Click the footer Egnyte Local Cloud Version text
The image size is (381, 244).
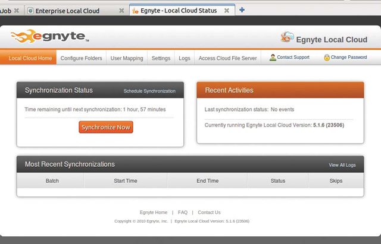(x=212, y=221)
